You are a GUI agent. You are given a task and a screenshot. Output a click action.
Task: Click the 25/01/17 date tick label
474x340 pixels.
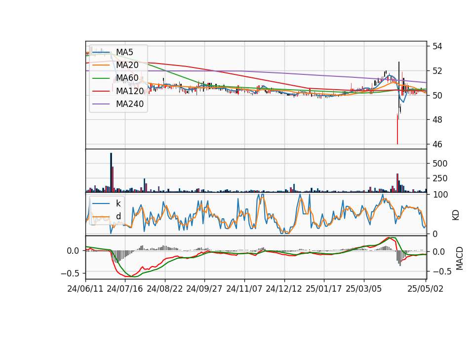[324, 289]
